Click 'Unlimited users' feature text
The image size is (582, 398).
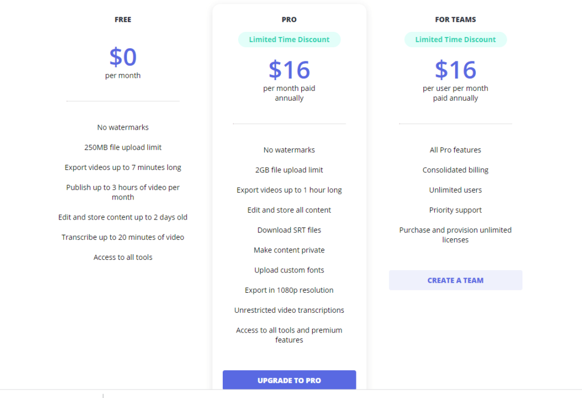[x=455, y=190]
